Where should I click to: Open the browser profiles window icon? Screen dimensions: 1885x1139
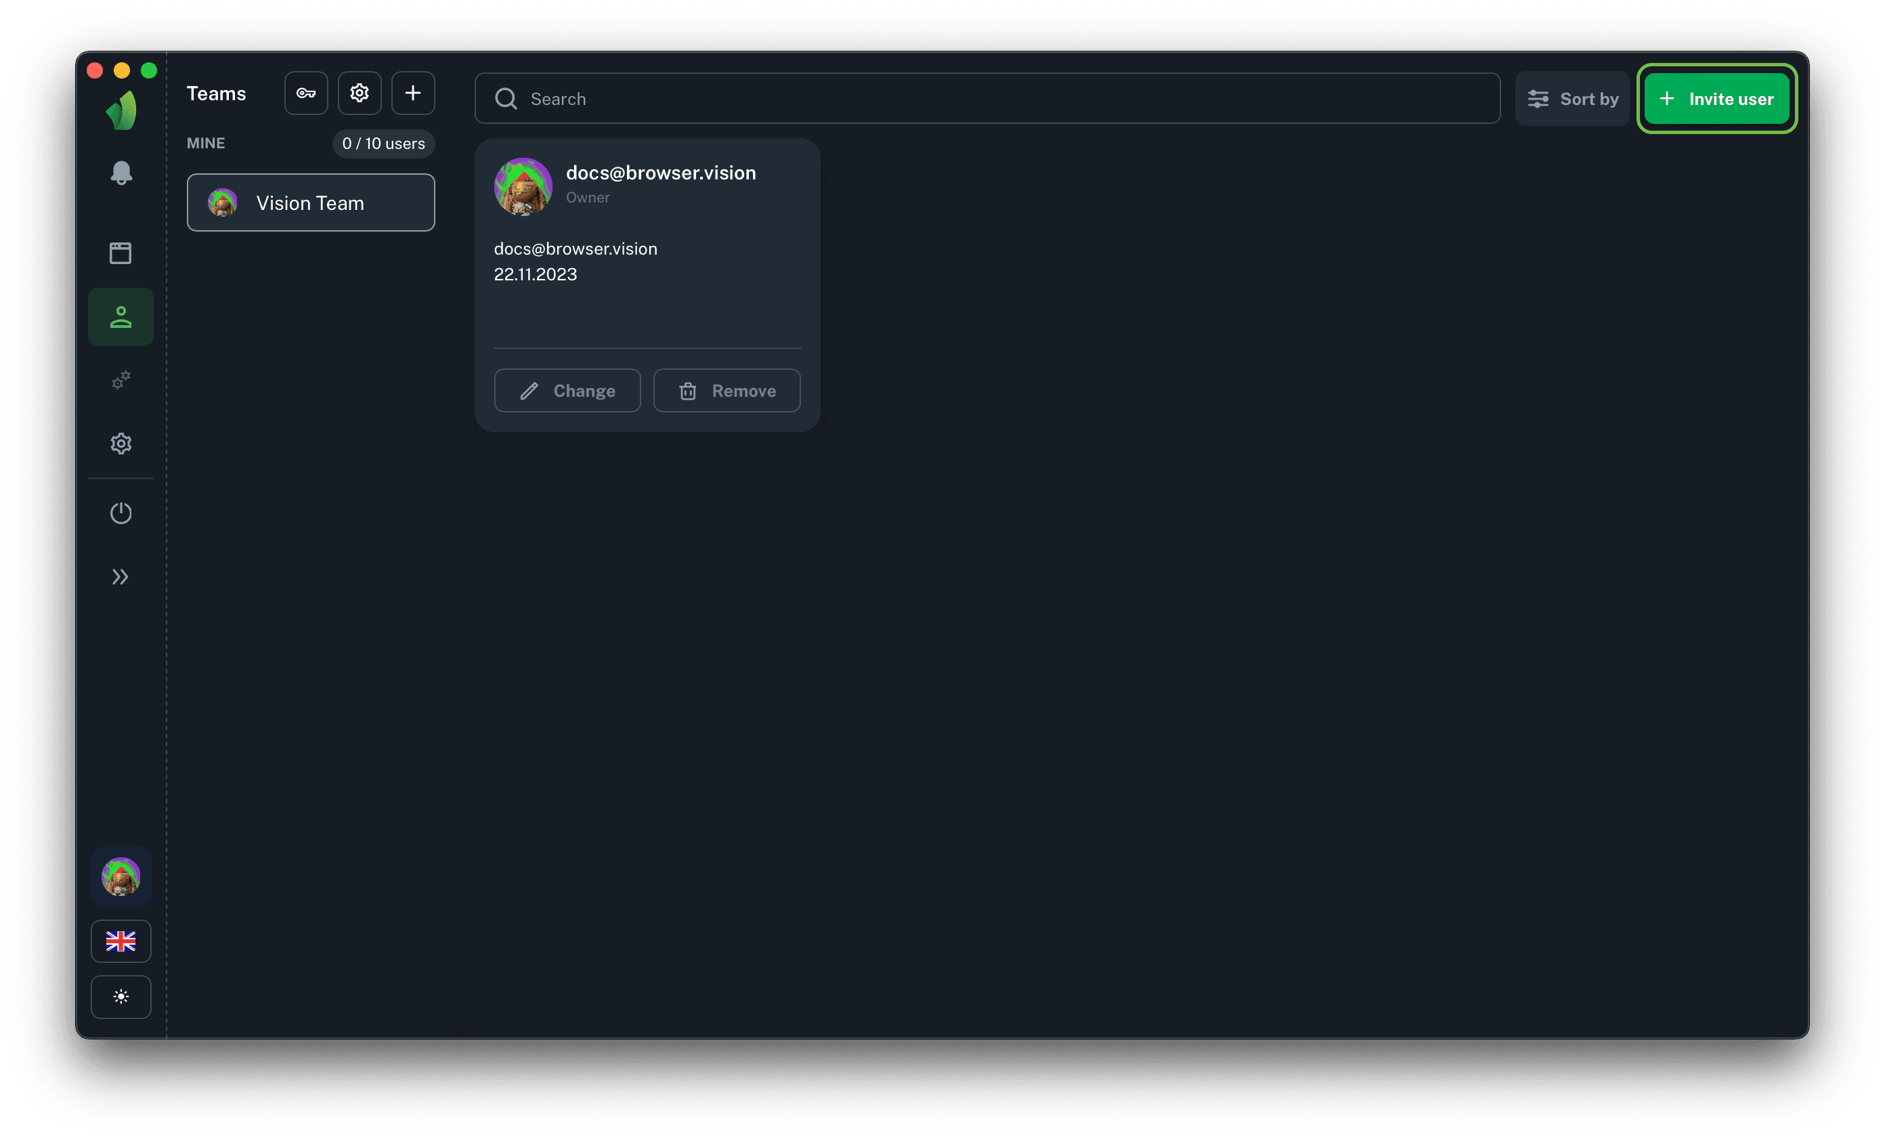121,253
